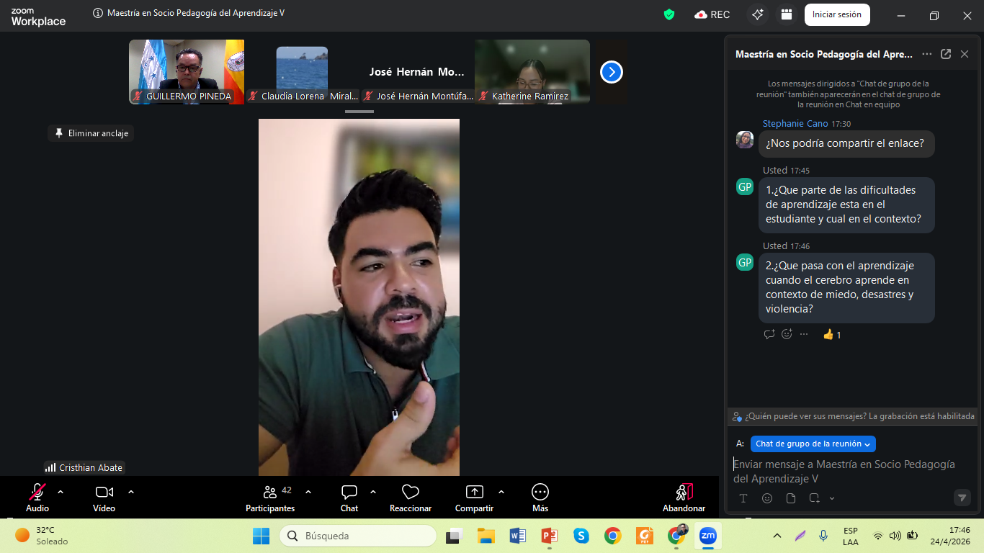Open the AI Companion sparkle icon

757,14
